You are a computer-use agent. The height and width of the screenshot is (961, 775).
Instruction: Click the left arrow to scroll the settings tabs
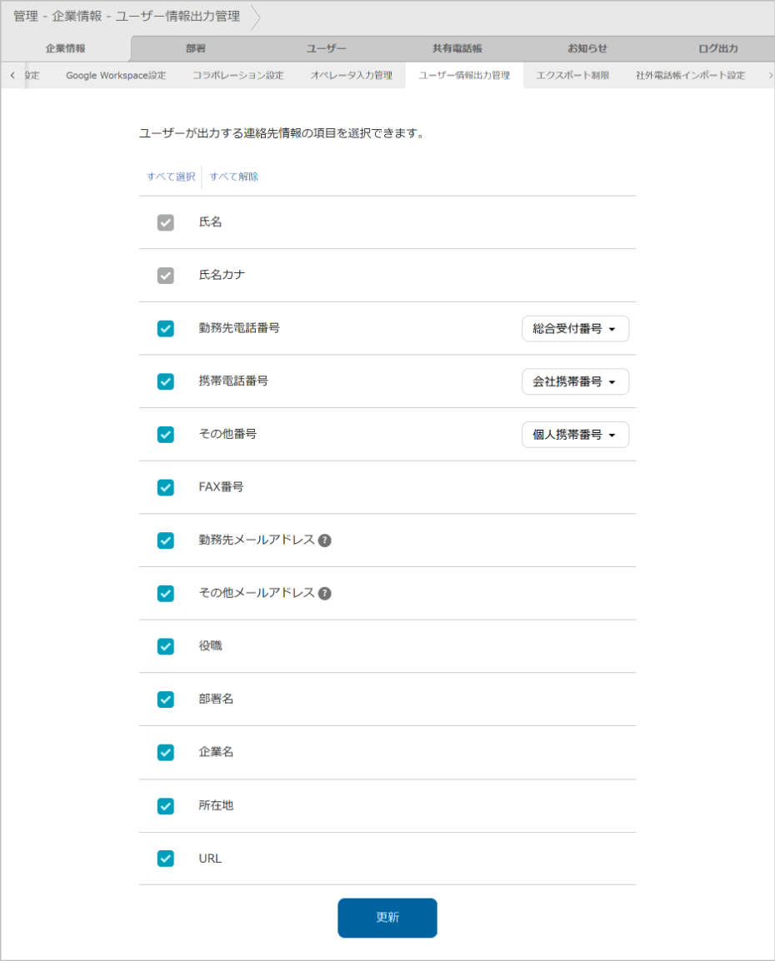[x=12, y=75]
